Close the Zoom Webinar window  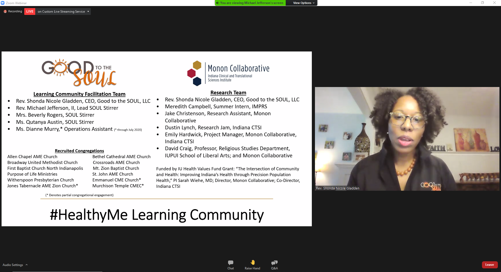[494, 3]
